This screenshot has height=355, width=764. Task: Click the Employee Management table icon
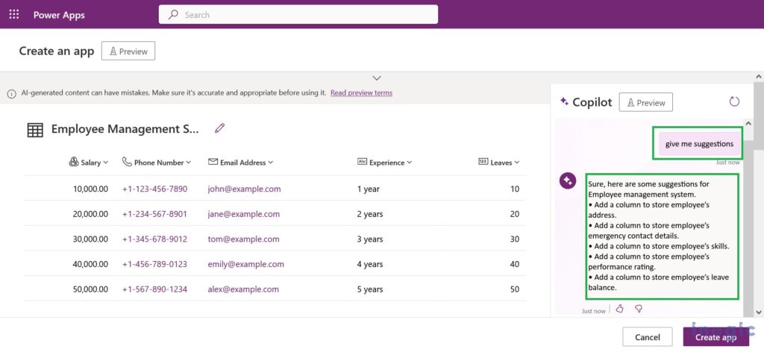[35, 130]
